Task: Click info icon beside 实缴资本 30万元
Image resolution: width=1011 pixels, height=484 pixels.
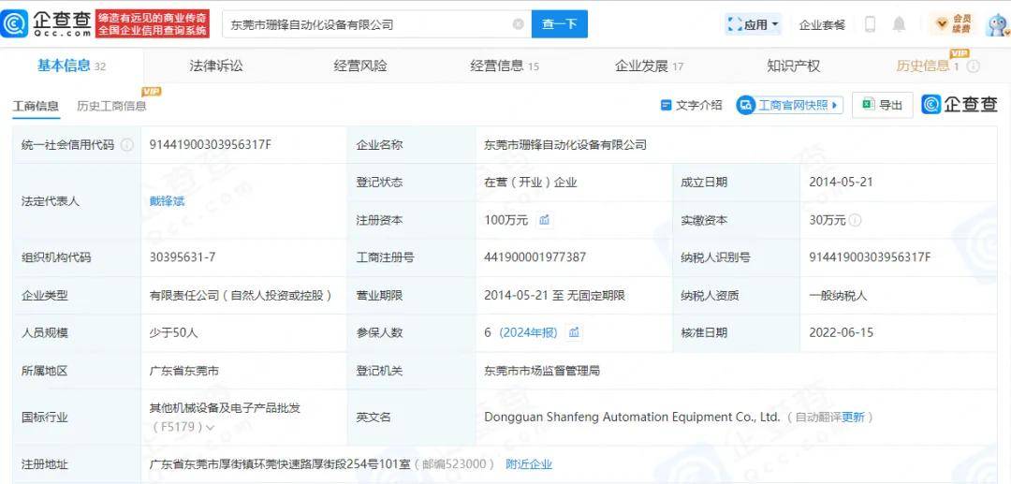Action: click(x=856, y=220)
